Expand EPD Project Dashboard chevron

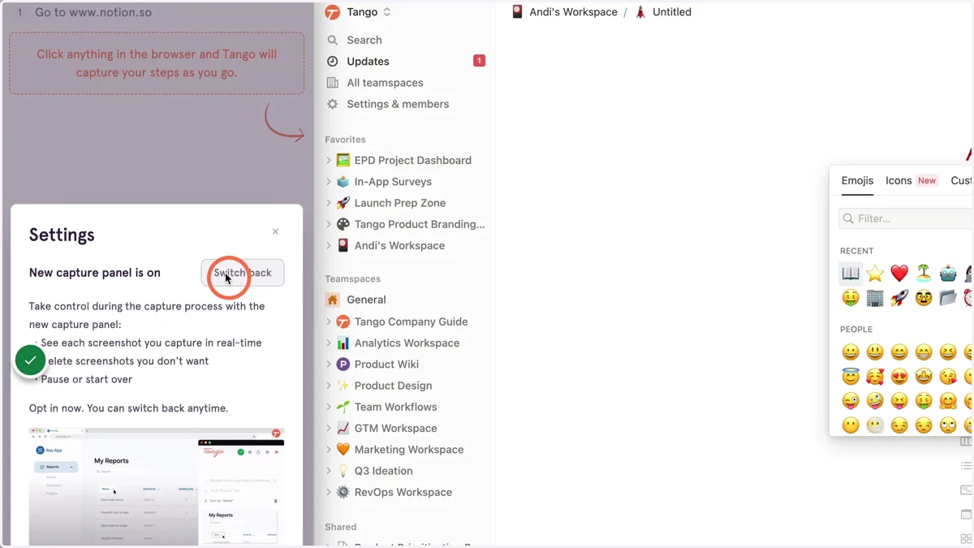(x=329, y=161)
